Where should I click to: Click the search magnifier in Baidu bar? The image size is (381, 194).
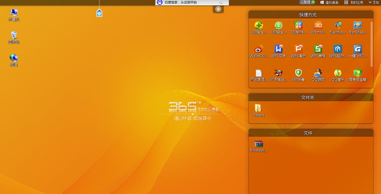(x=221, y=3)
